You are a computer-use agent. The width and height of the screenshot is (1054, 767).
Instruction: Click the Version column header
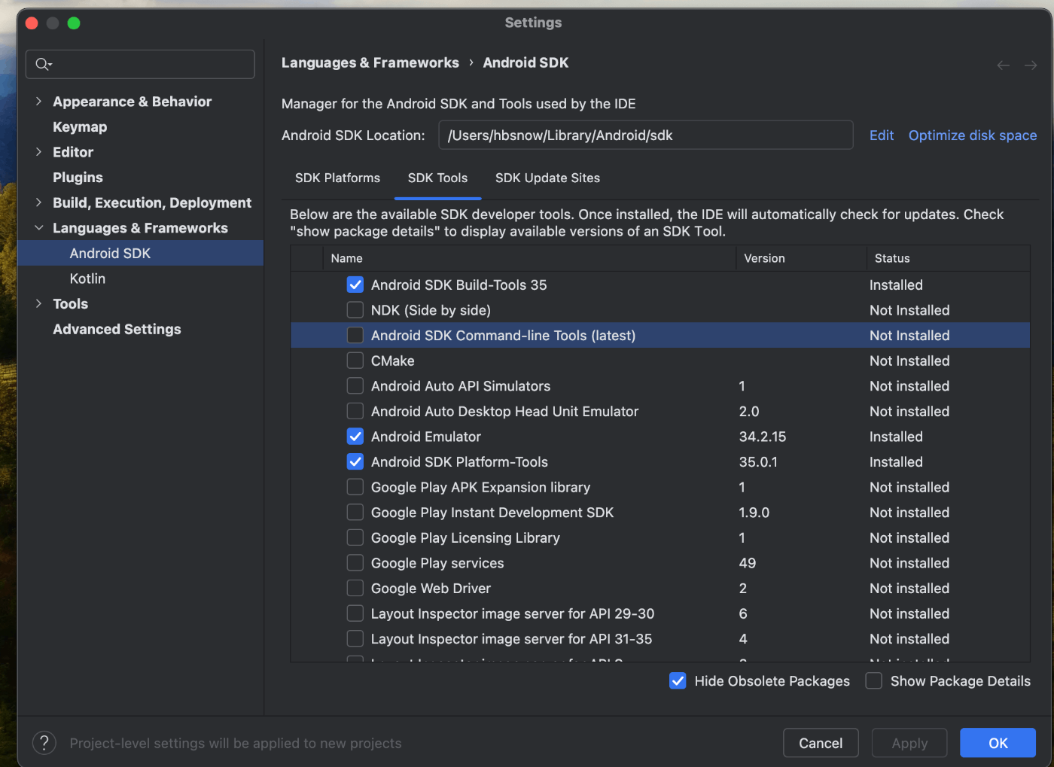pyautogui.click(x=801, y=258)
